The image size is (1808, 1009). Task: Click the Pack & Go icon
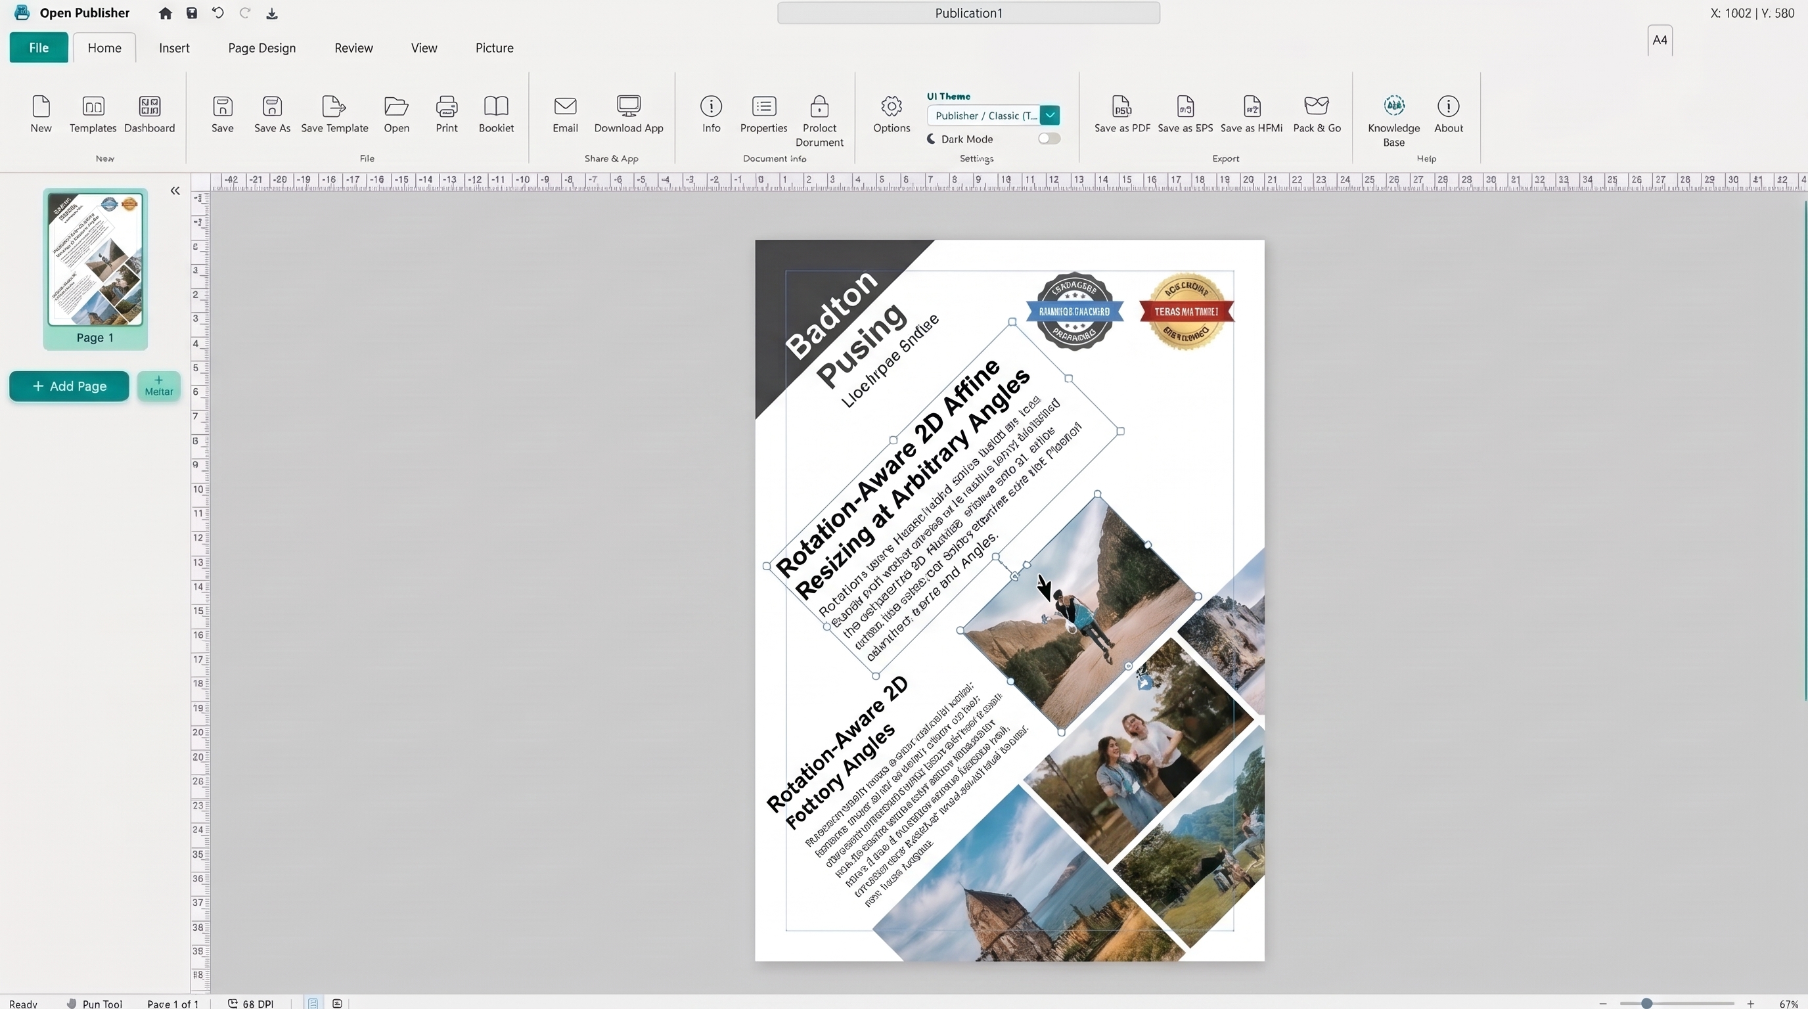pos(1317,106)
